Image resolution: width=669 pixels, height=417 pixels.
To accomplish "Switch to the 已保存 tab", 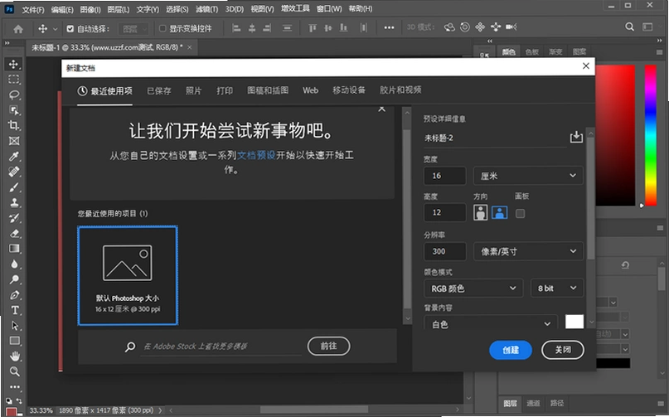I will tap(158, 91).
